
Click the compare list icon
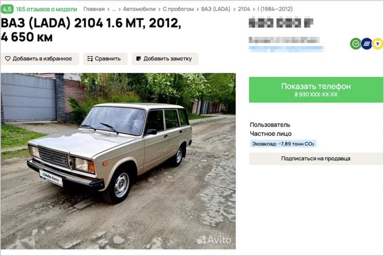tap(90, 59)
